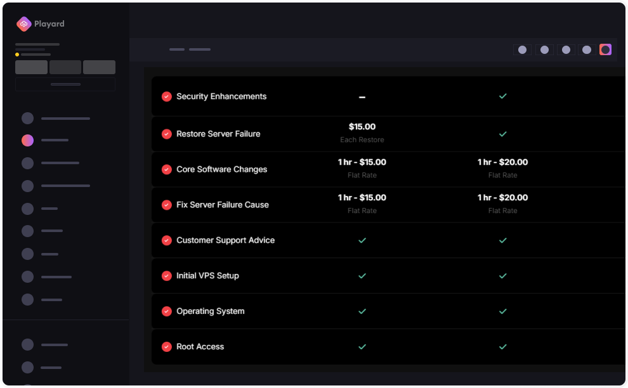The height and width of the screenshot is (388, 628).
Task: Click red check icon beside Operating System
Action: point(167,311)
